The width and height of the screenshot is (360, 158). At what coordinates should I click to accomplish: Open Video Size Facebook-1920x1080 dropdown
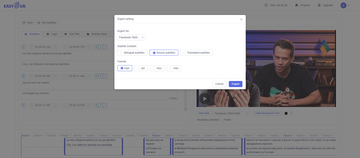click(x=232, y=113)
